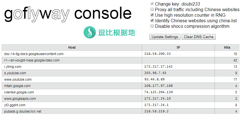Click the goflyway console title
Viewport: 241px width, 114px height.
coord(68,14)
